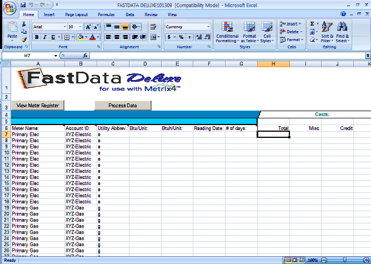The width and height of the screenshot is (371, 264).
Task: Switch to Page Layout view in status bar
Action: pos(294,260)
